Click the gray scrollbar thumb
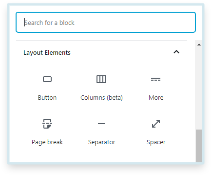 click(199, 146)
